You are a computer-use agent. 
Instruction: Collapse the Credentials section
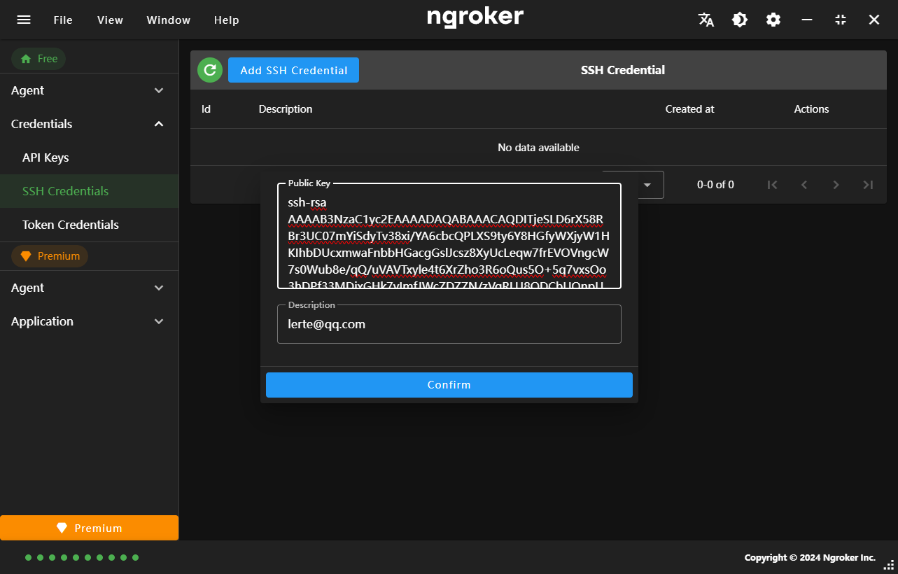(x=90, y=124)
